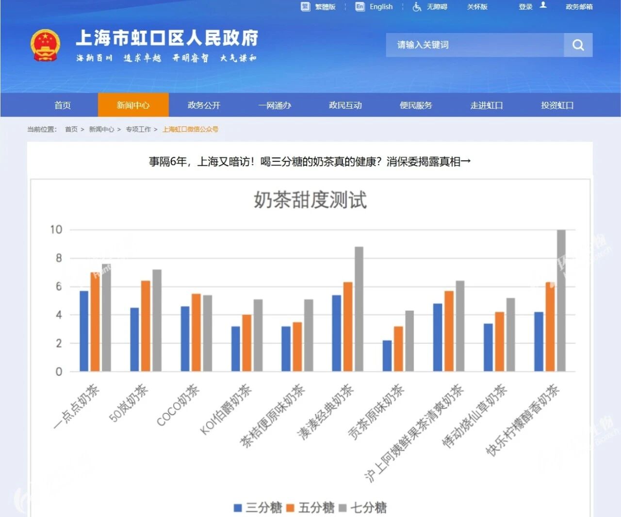This screenshot has width=621, height=517.
Task: Click the Traditional Chinese 繁 icon
Action: click(x=305, y=6)
